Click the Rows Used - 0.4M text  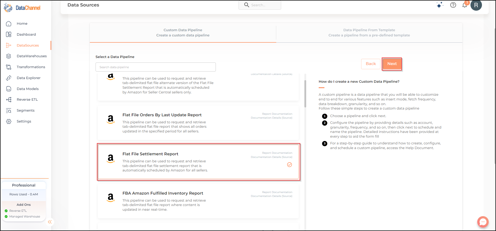(x=24, y=194)
